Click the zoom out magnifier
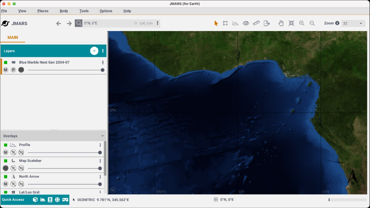This screenshot has height=208, width=370. tap(312, 23)
